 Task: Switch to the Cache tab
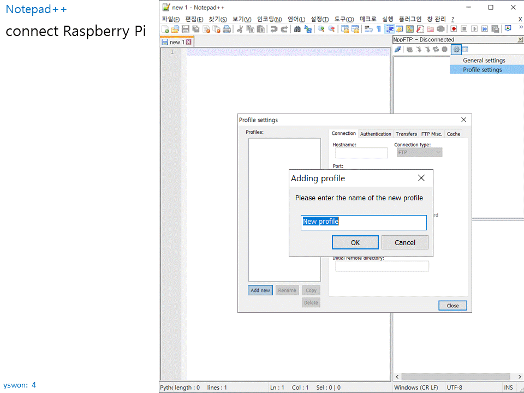pyautogui.click(x=454, y=134)
